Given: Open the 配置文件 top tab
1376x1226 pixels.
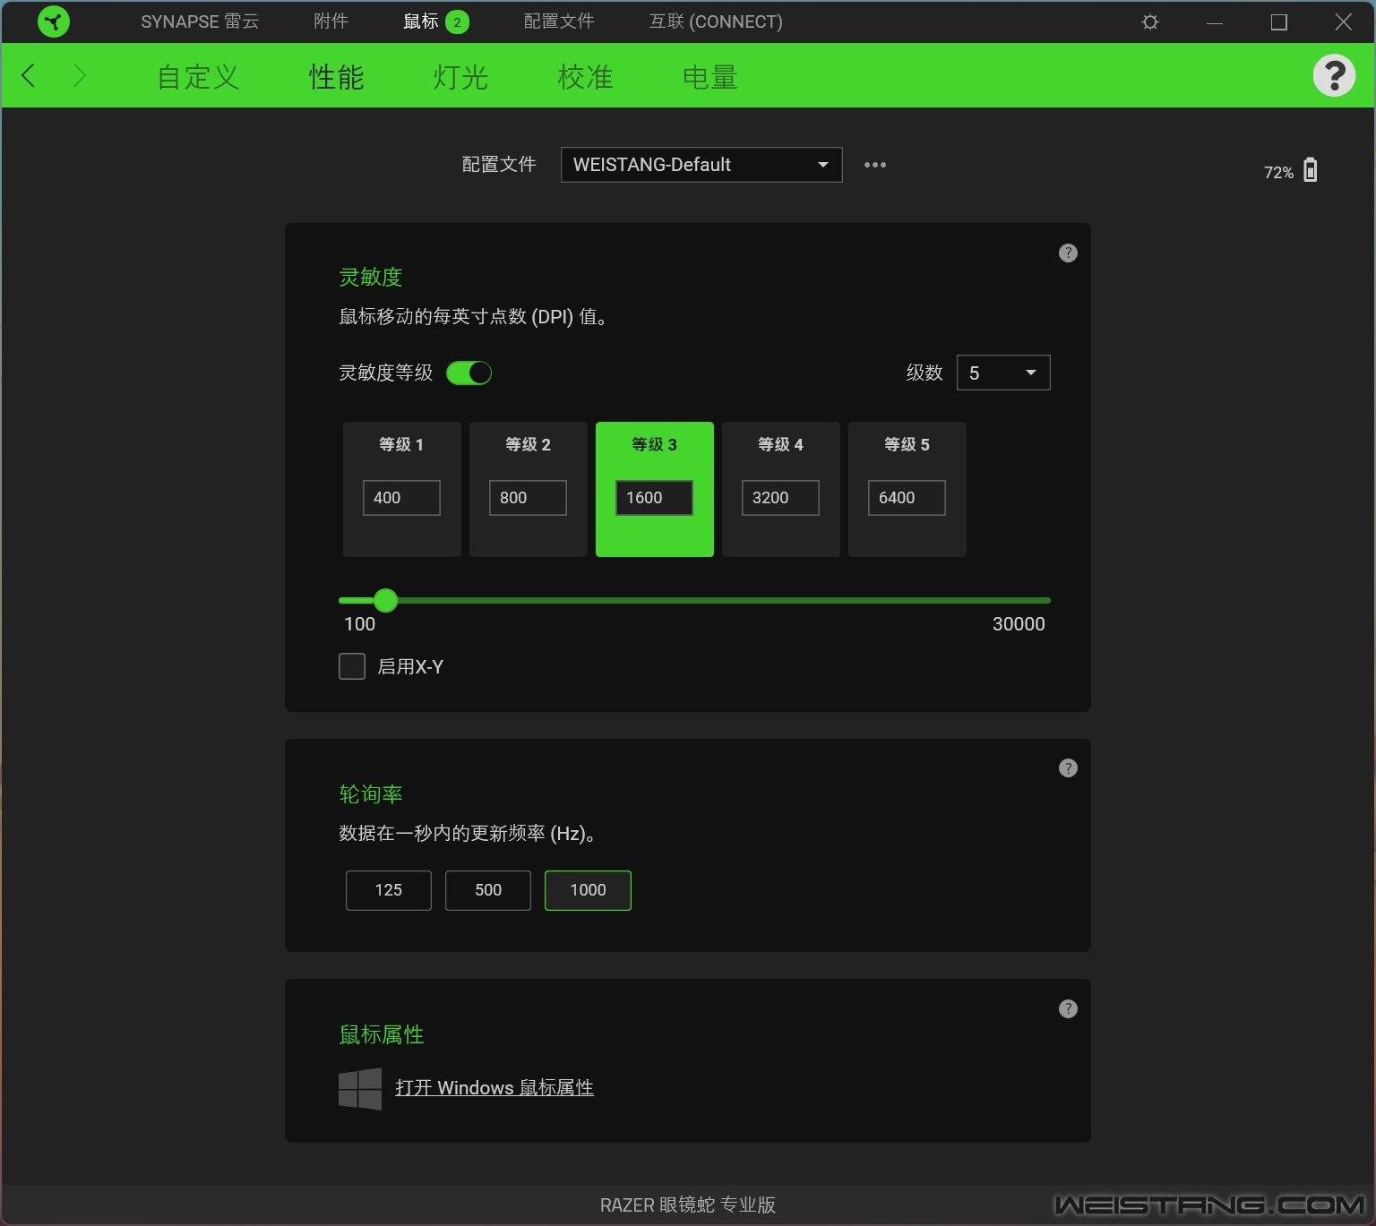Looking at the screenshot, I should point(559,21).
